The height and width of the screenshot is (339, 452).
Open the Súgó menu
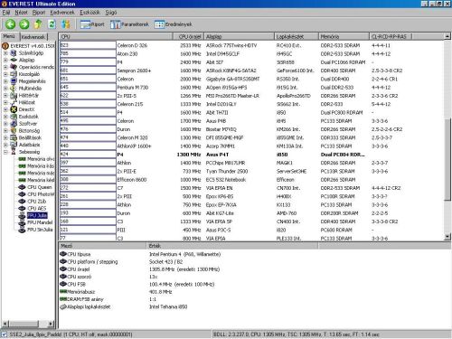pyautogui.click(x=111, y=13)
